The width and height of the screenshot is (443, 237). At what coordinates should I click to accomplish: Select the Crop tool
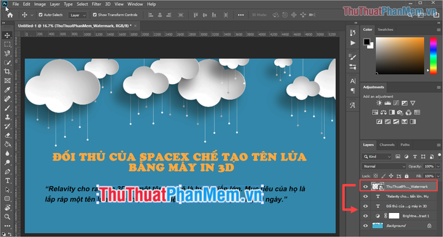(x=7, y=71)
